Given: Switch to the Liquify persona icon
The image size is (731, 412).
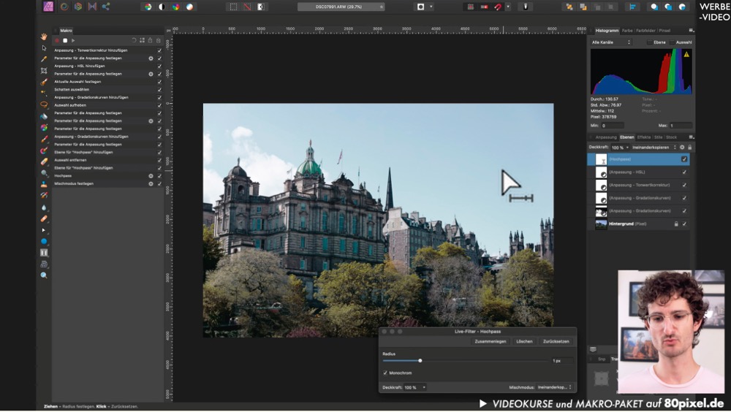Looking at the screenshot, I should tap(64, 7).
